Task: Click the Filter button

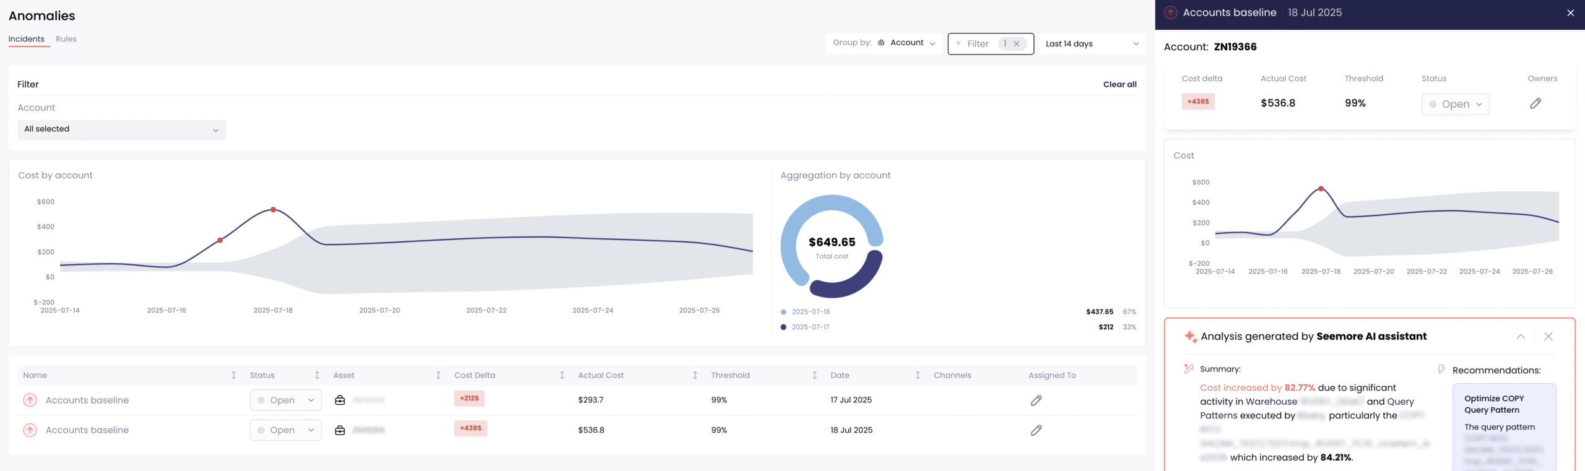Action: pyautogui.click(x=977, y=44)
